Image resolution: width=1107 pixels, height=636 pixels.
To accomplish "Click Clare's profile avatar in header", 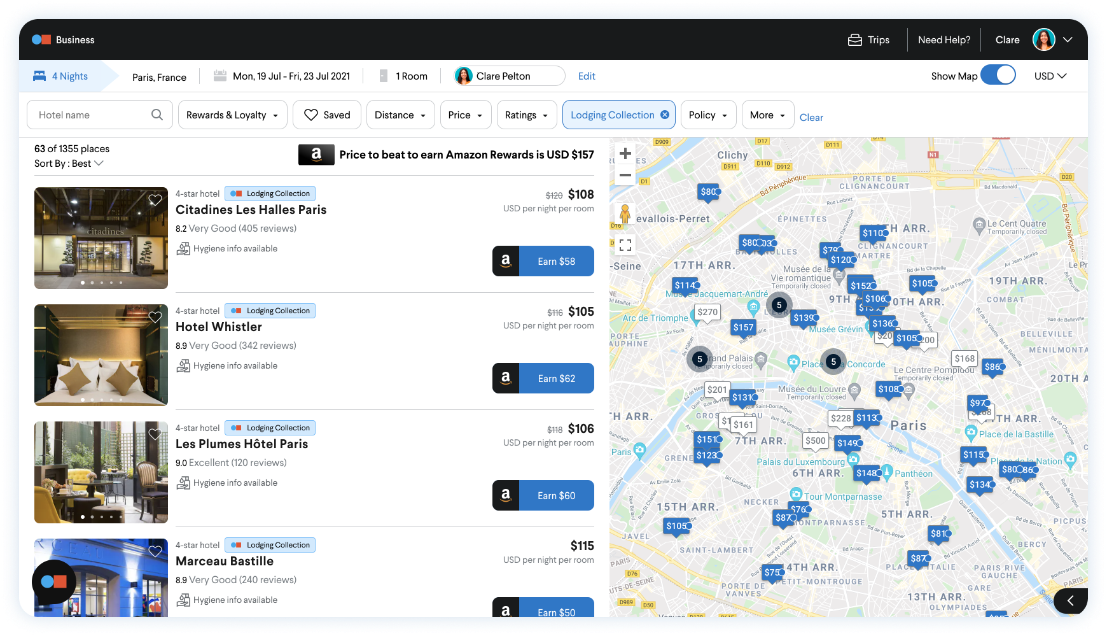I will pyautogui.click(x=1043, y=39).
